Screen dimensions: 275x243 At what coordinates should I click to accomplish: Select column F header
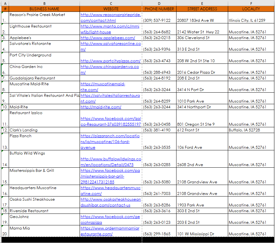coord(251,4)
